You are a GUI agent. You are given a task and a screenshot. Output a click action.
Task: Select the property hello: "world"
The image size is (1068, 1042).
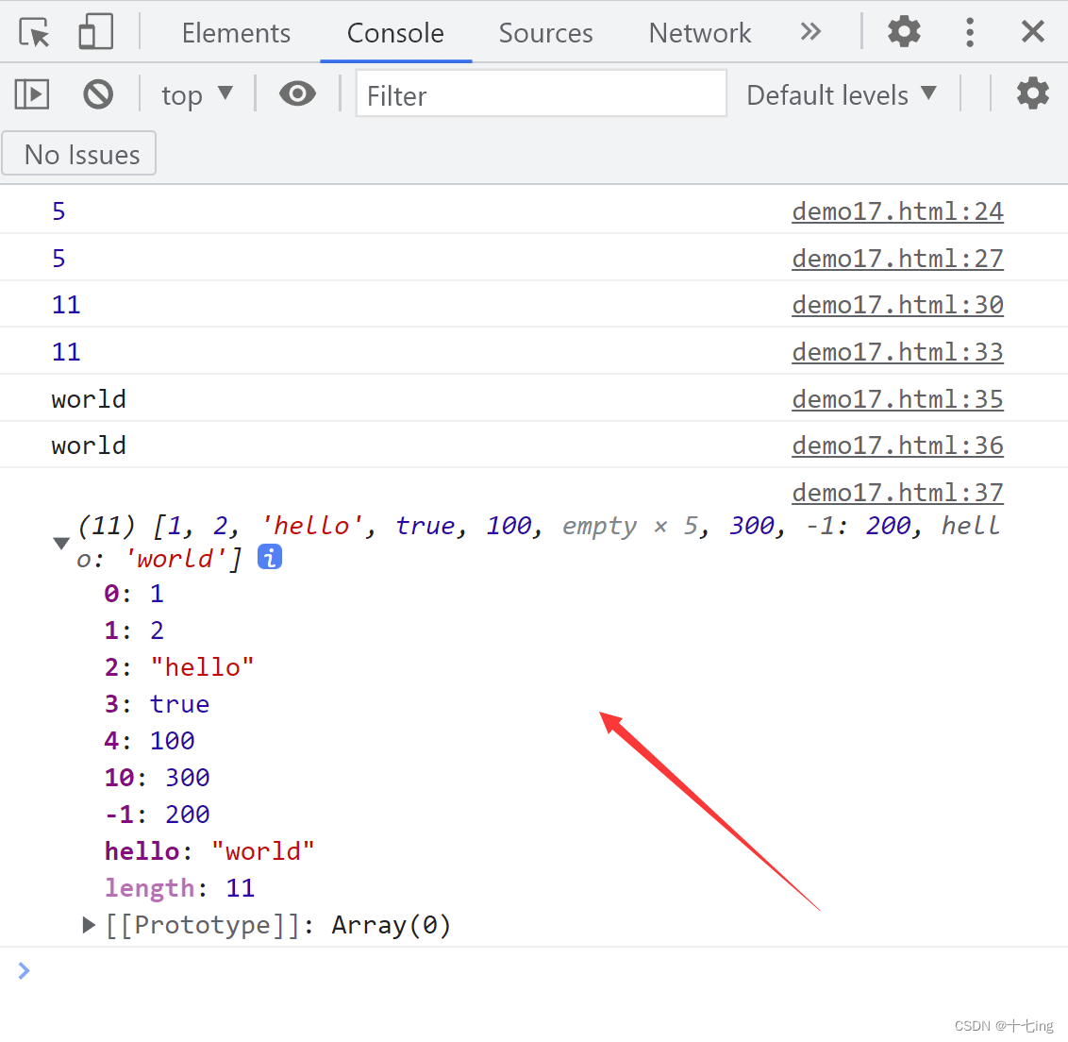(x=209, y=851)
